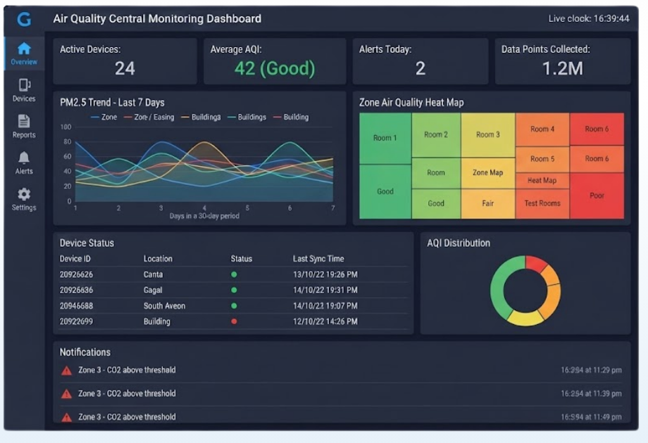Sort by Status column header
The image size is (648, 443).
[x=242, y=259]
